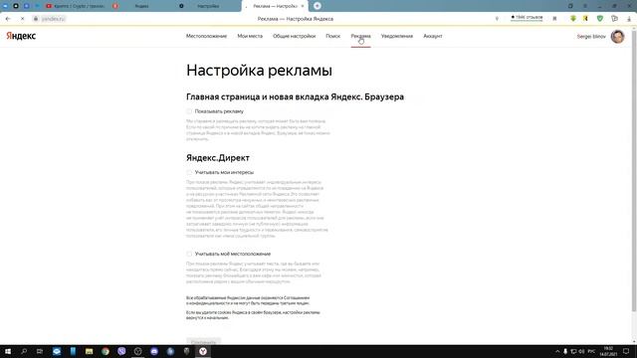Click the green shield extension icon
Screen dimensions: 637x358
[x=600, y=19]
